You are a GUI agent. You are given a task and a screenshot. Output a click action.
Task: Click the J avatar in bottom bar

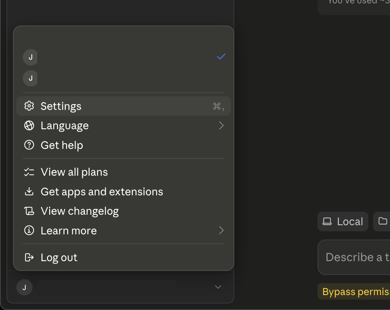coord(24,287)
